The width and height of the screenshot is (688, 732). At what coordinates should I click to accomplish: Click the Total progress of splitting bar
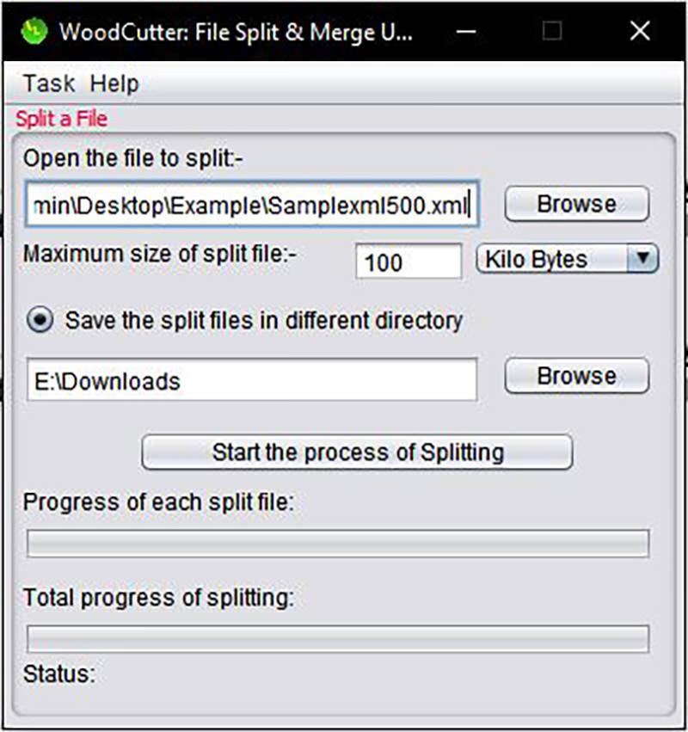pyautogui.click(x=339, y=639)
